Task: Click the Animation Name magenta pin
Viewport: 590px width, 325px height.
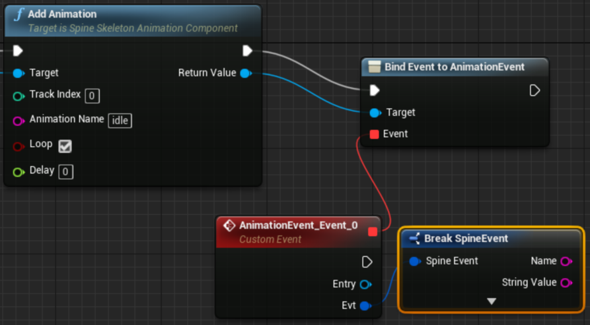Action: click(18, 121)
